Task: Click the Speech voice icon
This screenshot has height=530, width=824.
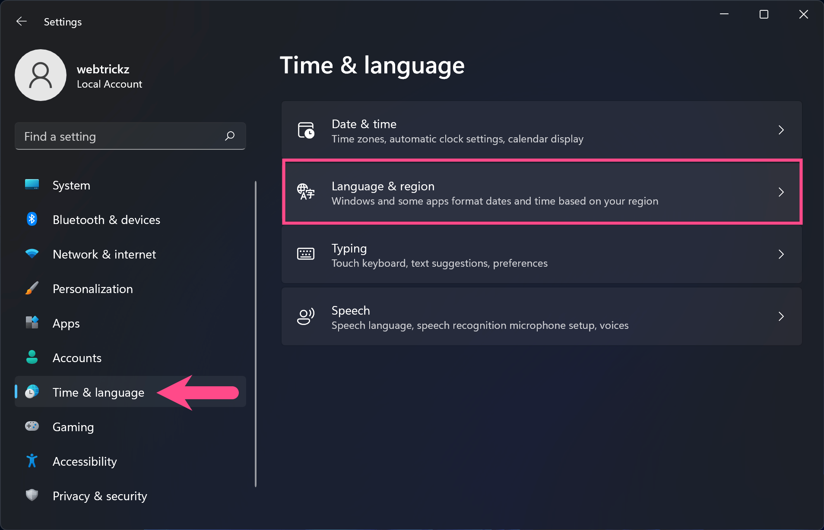Action: coord(306,316)
